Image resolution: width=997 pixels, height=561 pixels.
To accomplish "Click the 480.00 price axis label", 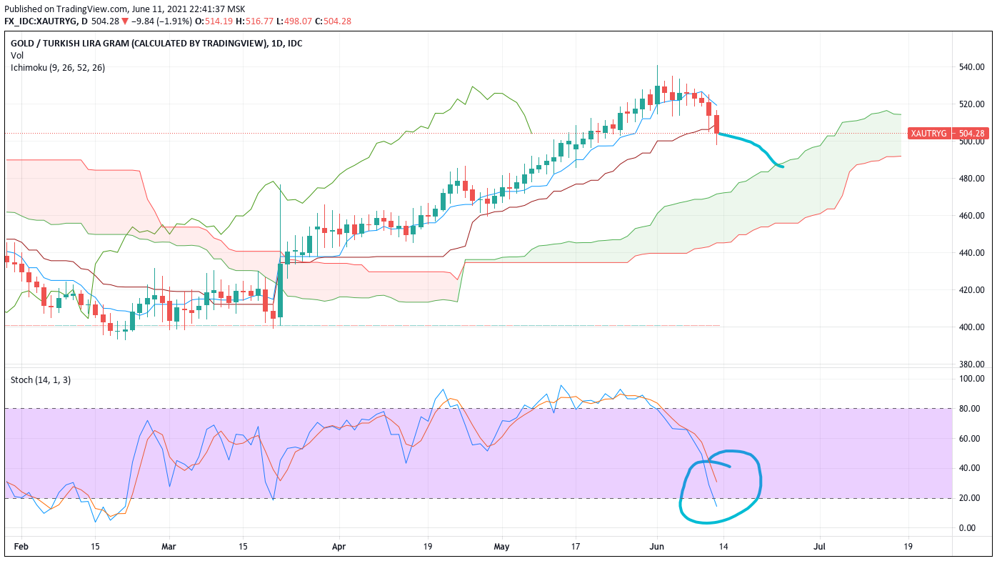I will click(x=972, y=179).
